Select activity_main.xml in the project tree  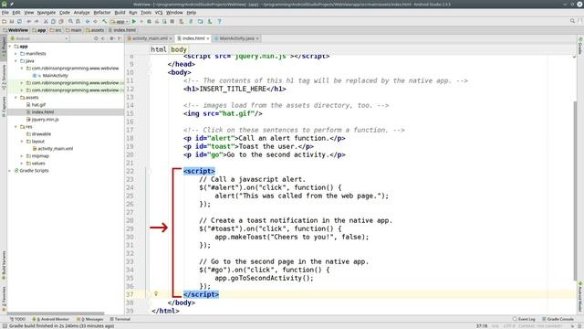pyautogui.click(x=53, y=148)
